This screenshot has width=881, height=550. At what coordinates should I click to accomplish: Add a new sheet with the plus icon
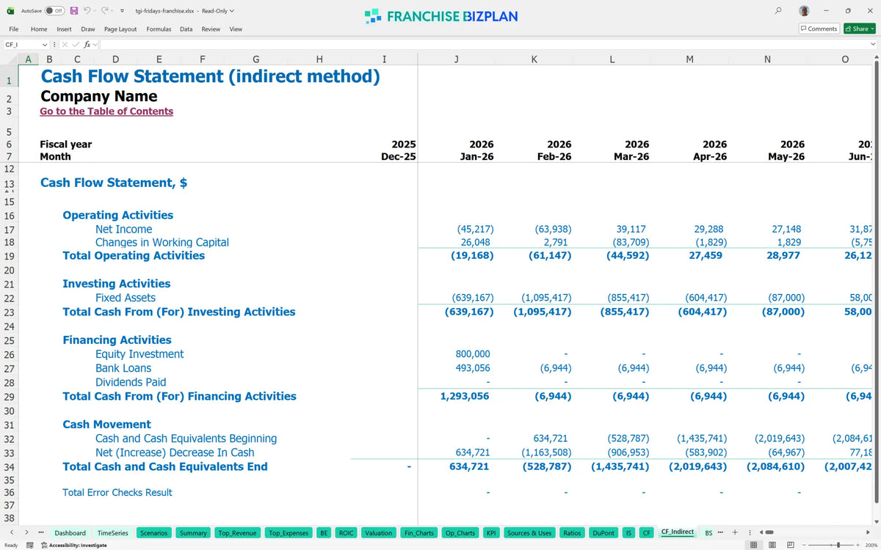(x=735, y=532)
